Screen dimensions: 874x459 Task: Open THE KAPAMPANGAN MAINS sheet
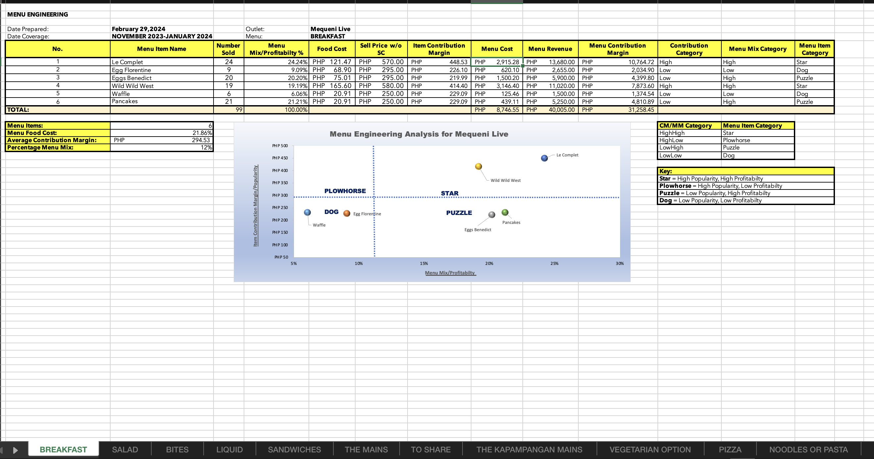click(529, 449)
